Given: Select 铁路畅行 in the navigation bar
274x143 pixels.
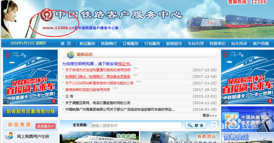Looking at the screenshot, I should pos(109,43).
